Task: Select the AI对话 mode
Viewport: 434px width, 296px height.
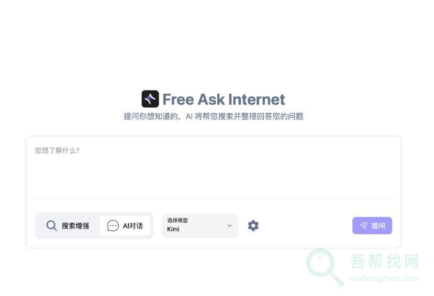Action: (x=125, y=226)
